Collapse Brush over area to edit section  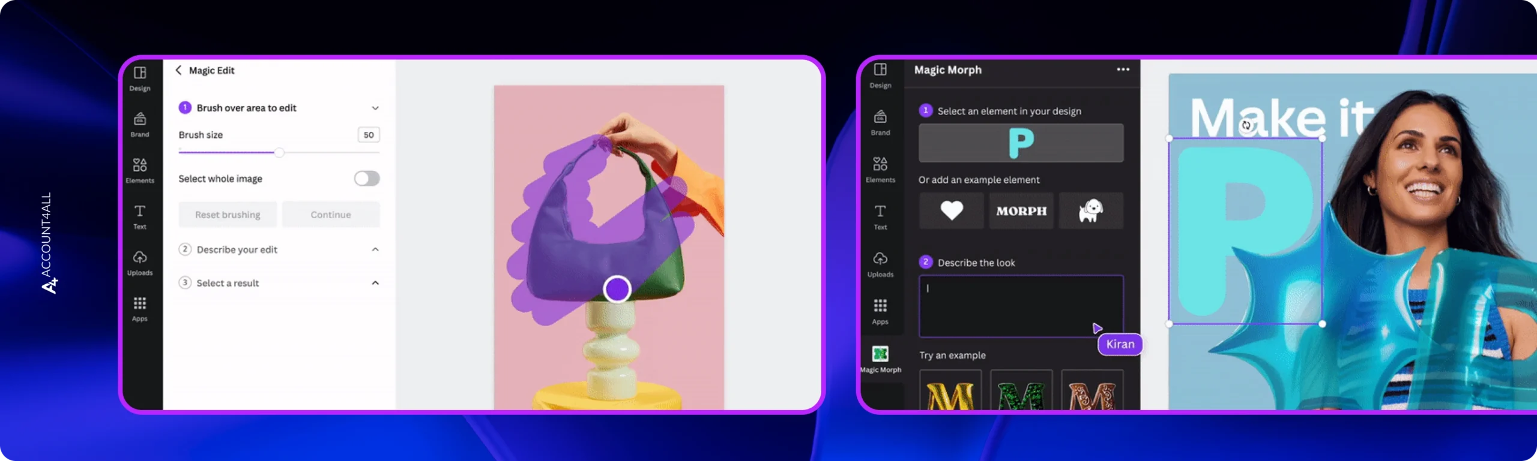click(x=375, y=108)
